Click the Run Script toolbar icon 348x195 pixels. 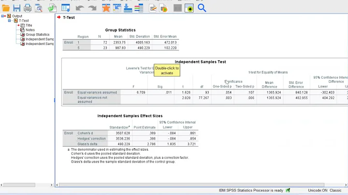click(x=164, y=8)
